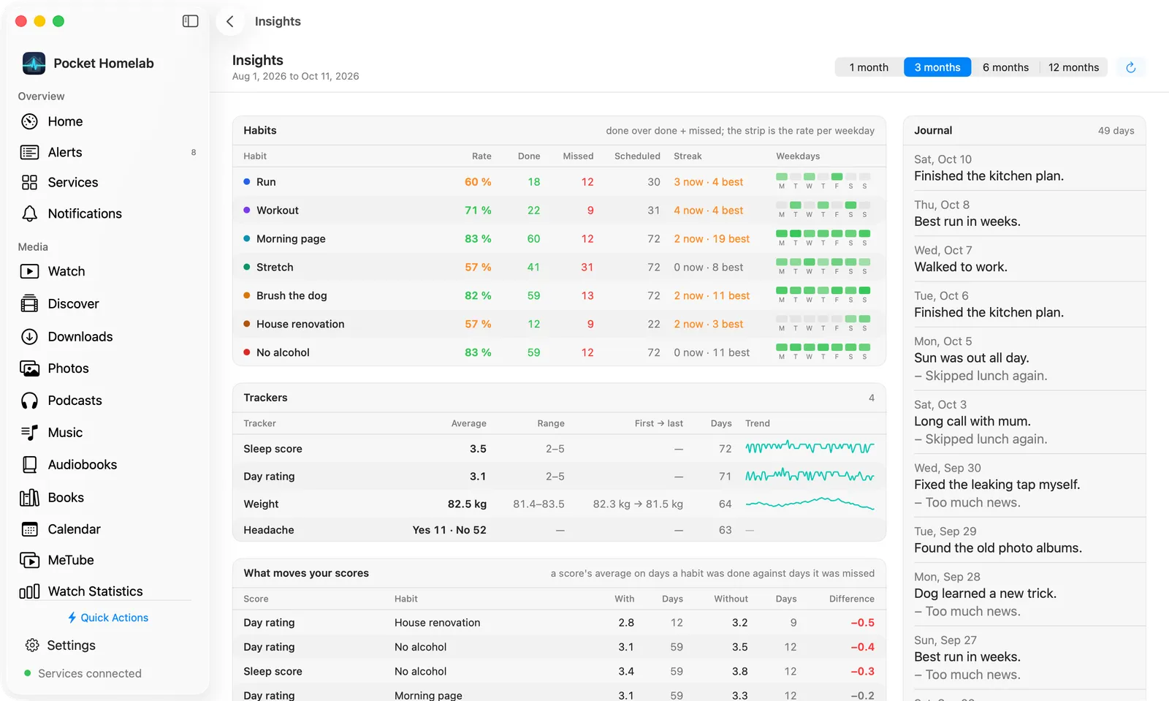This screenshot has width=1169, height=701.
Task: Click the Notifications bell icon
Action: click(x=29, y=213)
